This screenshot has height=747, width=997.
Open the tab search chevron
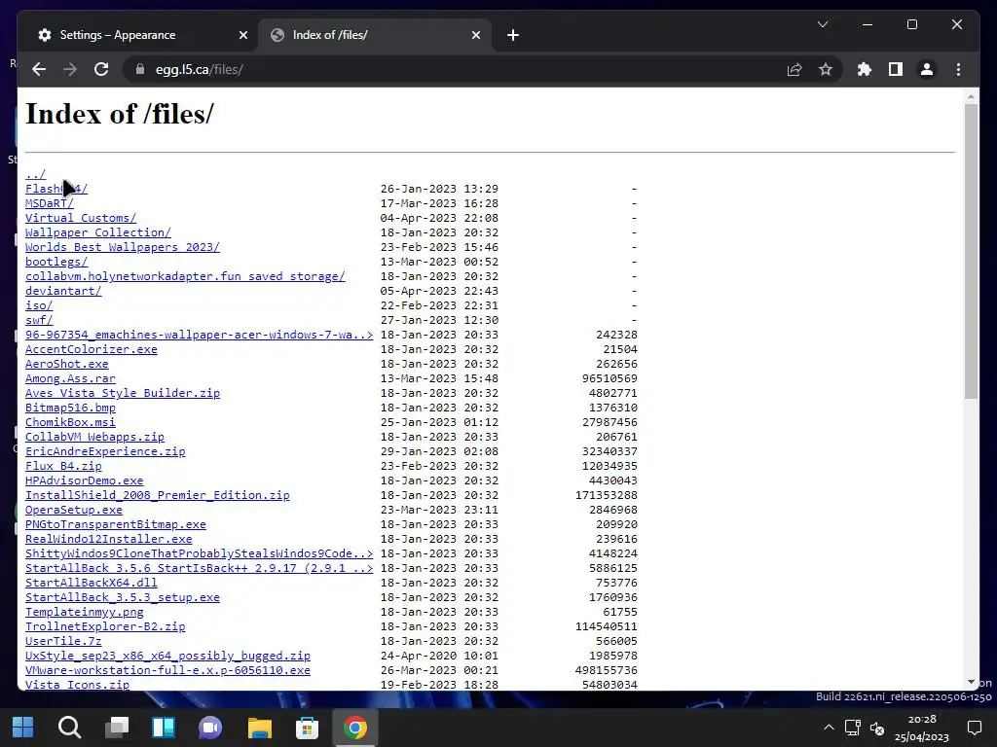(x=822, y=24)
